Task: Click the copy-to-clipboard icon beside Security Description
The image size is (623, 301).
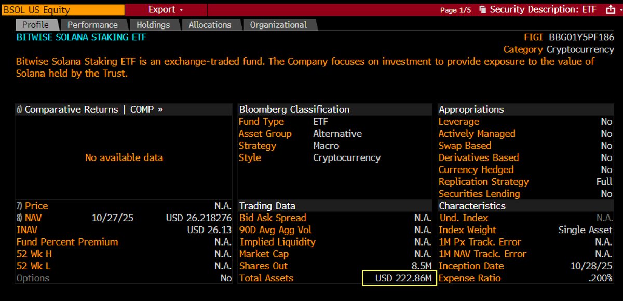Action: point(483,9)
